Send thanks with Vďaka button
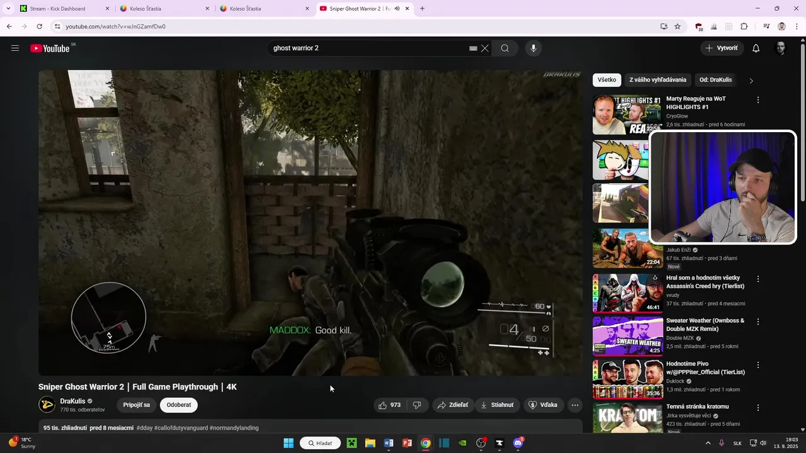Viewport: 806px width, 453px height. pos(543,405)
